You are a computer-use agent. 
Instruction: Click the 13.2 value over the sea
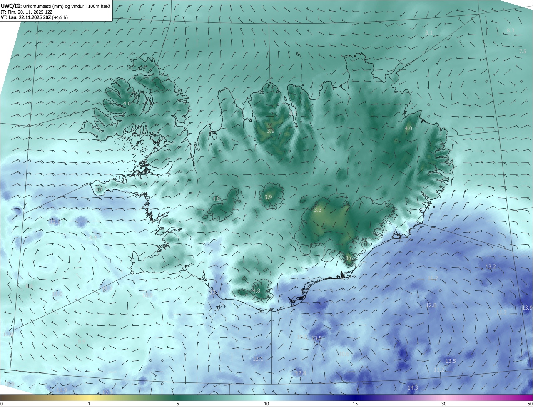pos(491,266)
